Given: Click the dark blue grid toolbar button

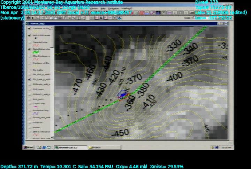Looking at the screenshot, I should point(158,13).
